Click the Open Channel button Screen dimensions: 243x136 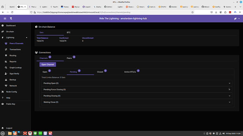point(48,64)
